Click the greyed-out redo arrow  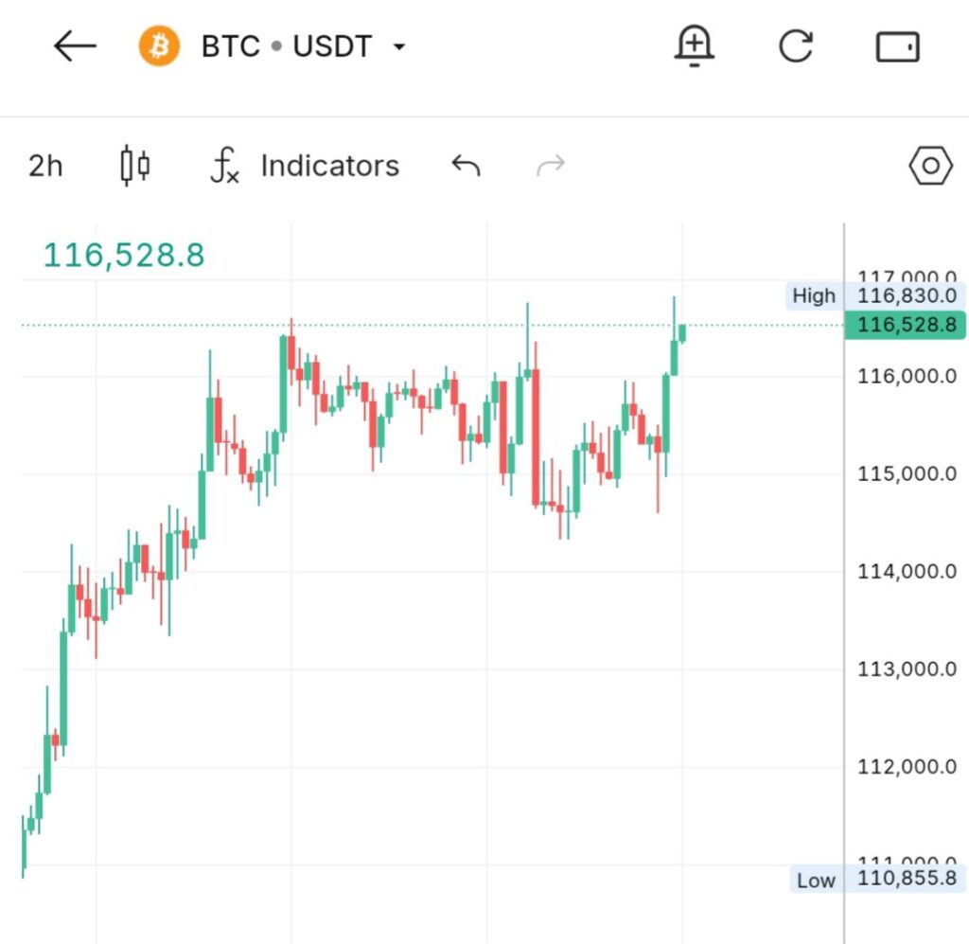pyautogui.click(x=550, y=167)
